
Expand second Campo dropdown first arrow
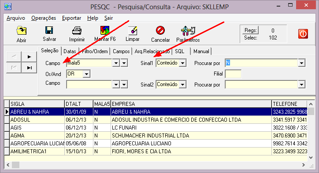116,84
